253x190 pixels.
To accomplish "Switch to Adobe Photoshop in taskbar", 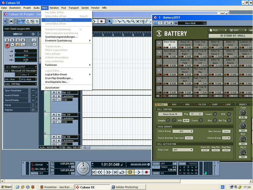I will pos(128,187).
